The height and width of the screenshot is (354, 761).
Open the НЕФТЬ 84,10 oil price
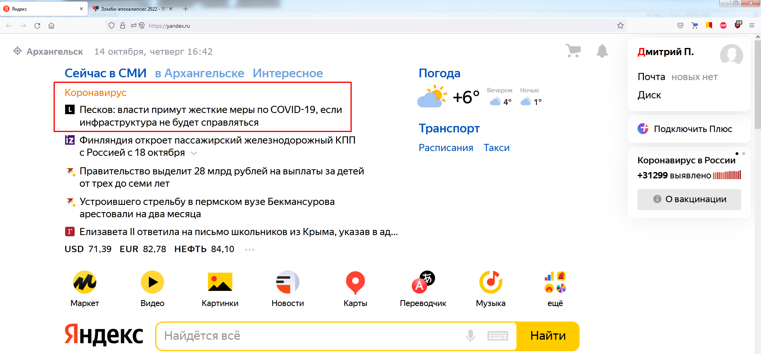tap(204, 249)
